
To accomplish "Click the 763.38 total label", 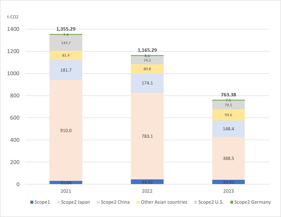I will [228, 95].
